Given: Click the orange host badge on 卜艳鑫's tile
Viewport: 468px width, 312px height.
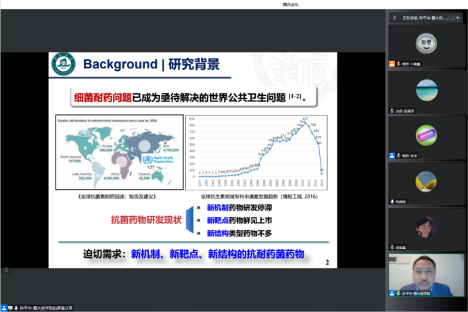Looking at the screenshot, I should 392,63.
